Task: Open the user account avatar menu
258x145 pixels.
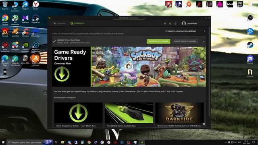Action: pos(184,23)
